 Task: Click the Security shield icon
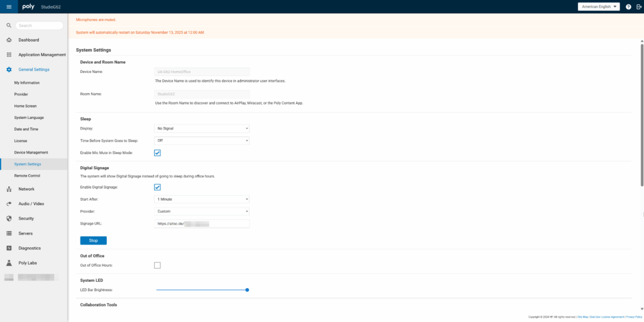(9, 218)
